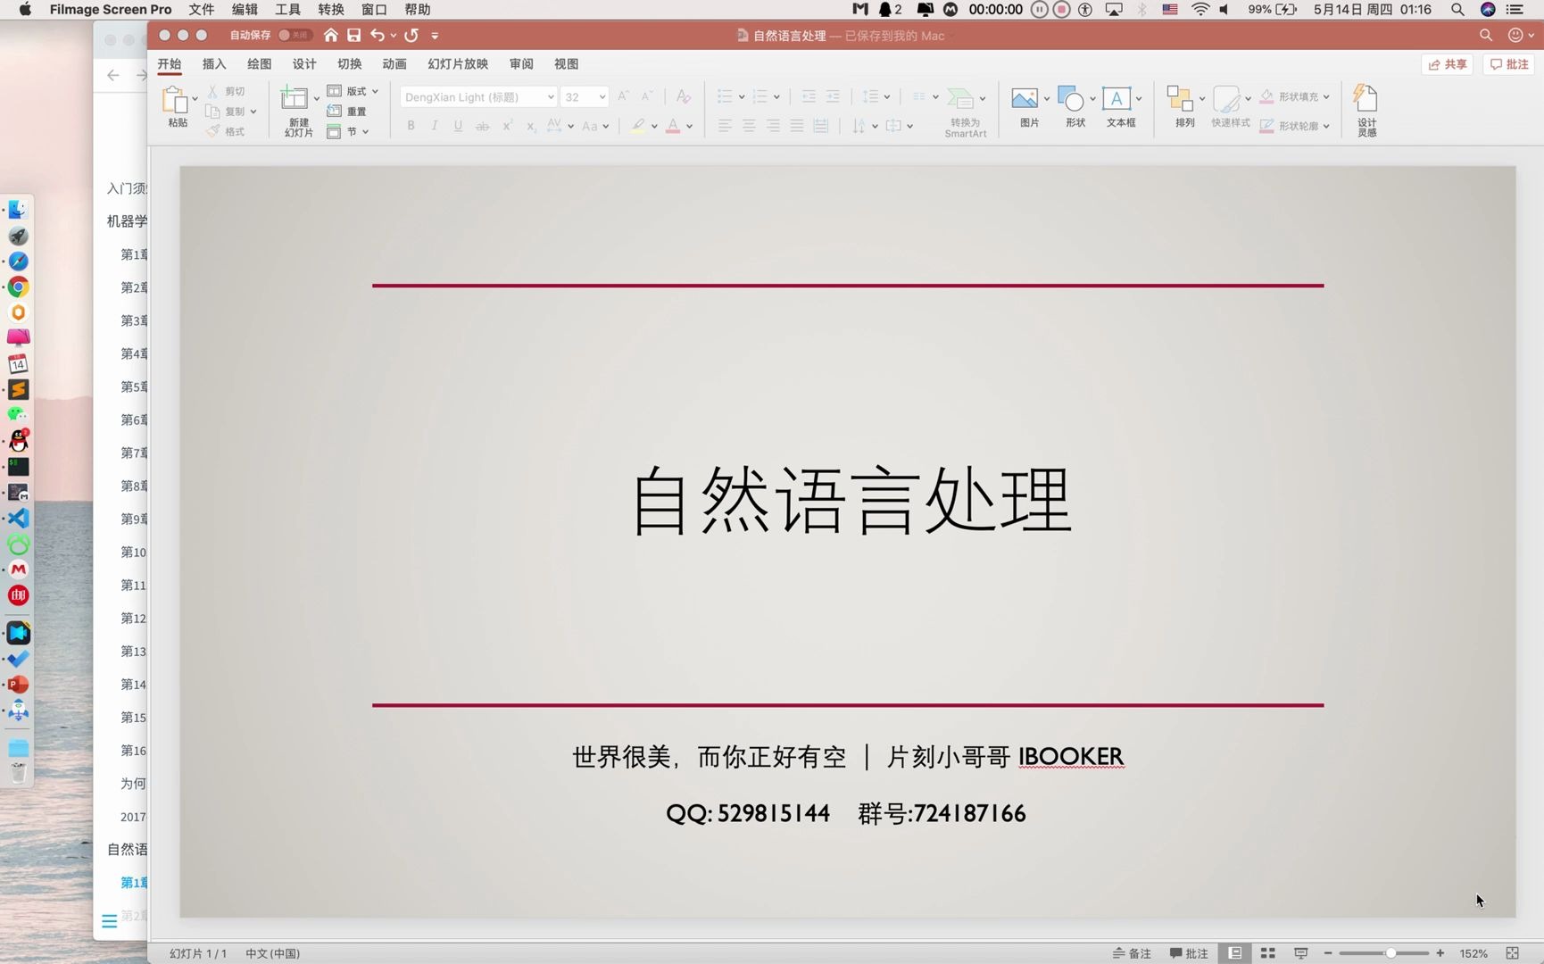Screen dimensions: 1544x964
Task: Insert a text box (文本框)
Action: (1116, 98)
